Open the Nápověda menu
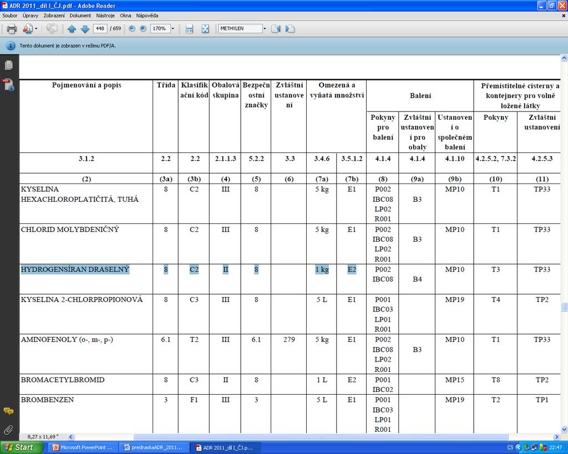This screenshot has height=454, width=568. click(147, 16)
